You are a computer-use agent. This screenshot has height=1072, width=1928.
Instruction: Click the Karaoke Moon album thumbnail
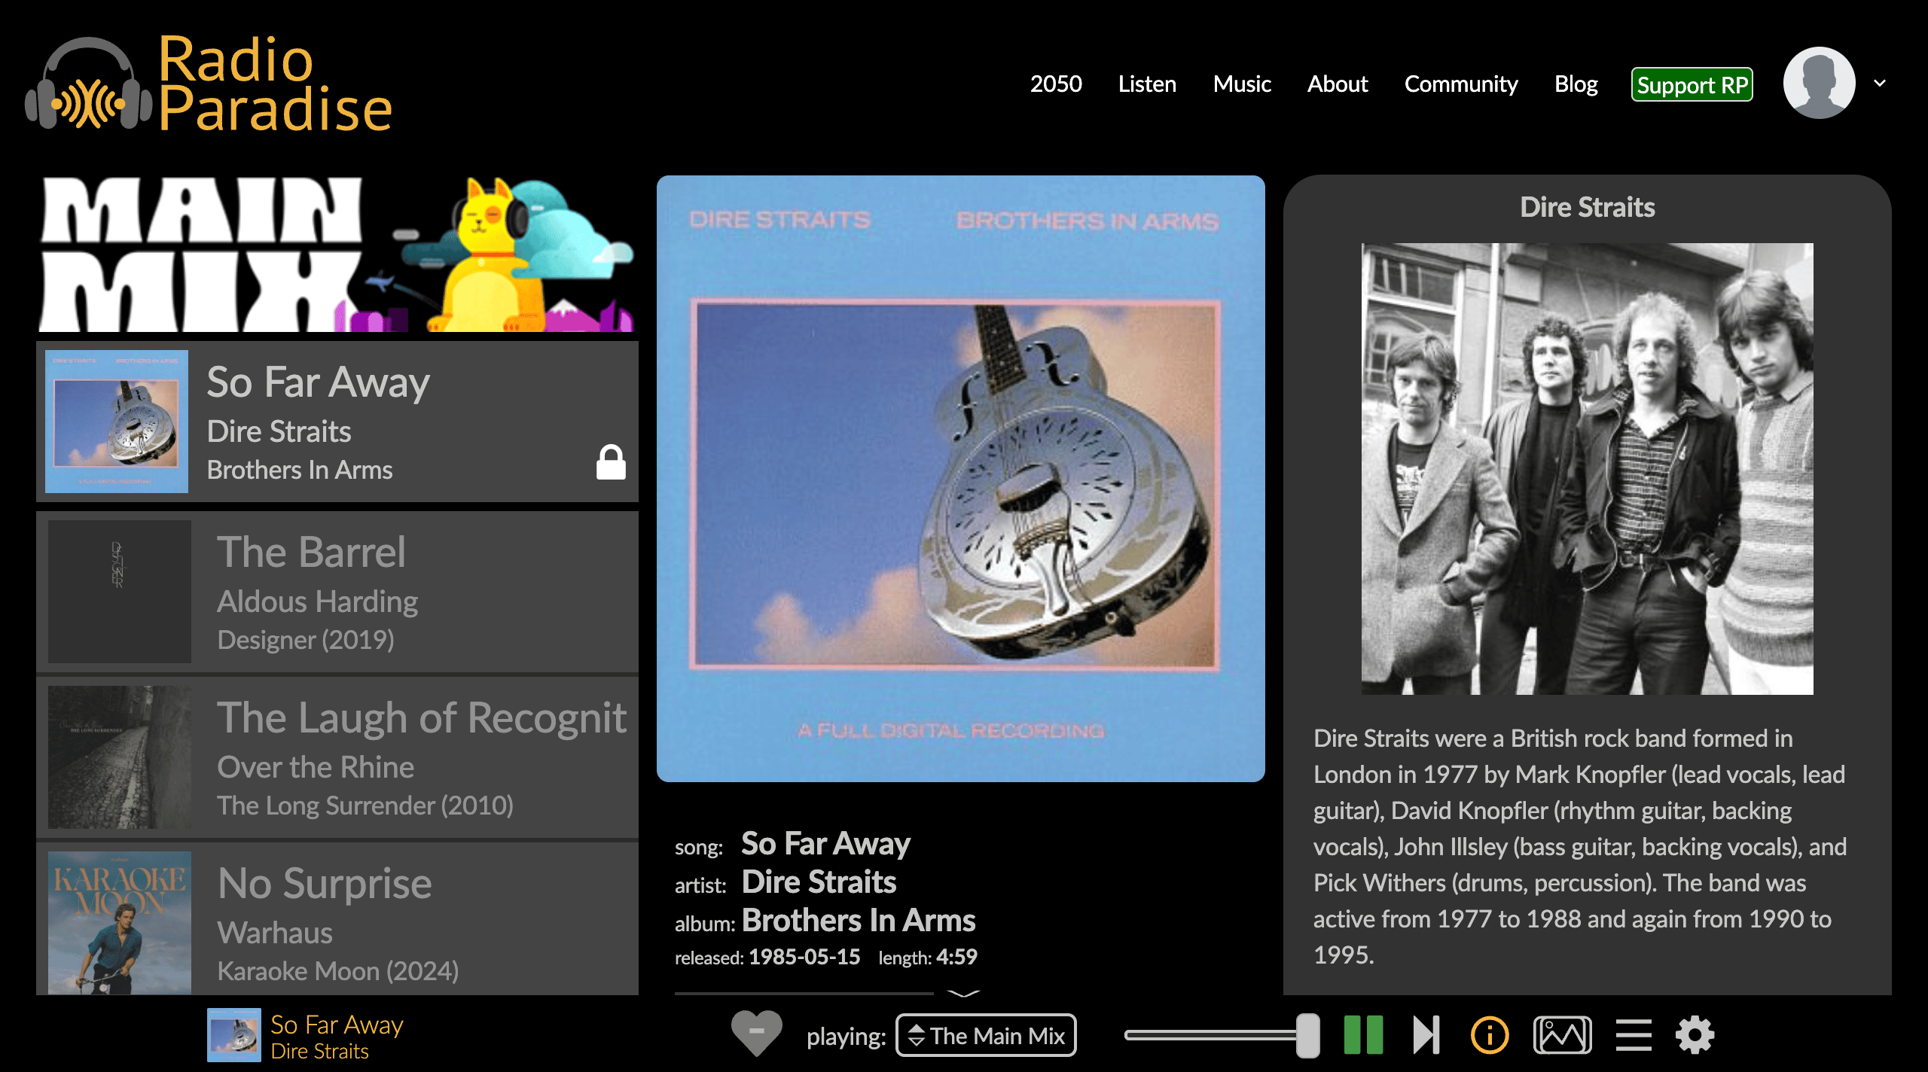(x=120, y=923)
